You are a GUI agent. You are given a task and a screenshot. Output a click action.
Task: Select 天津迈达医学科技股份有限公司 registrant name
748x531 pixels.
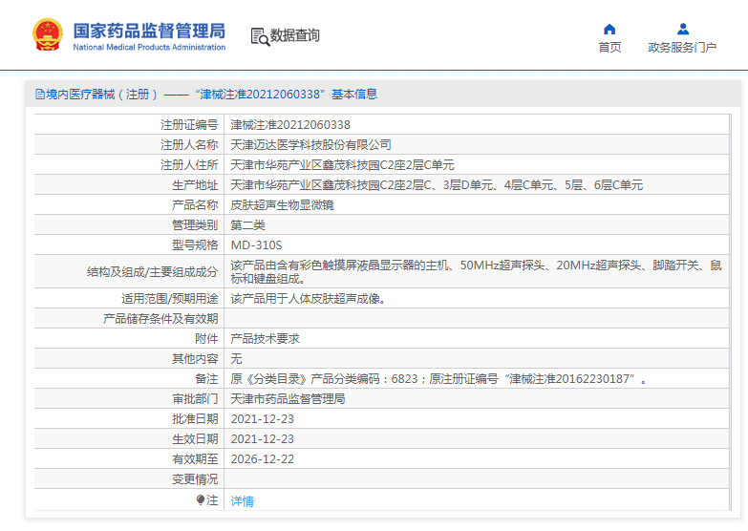click(311, 145)
